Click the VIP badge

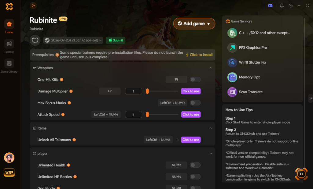click(9, 173)
